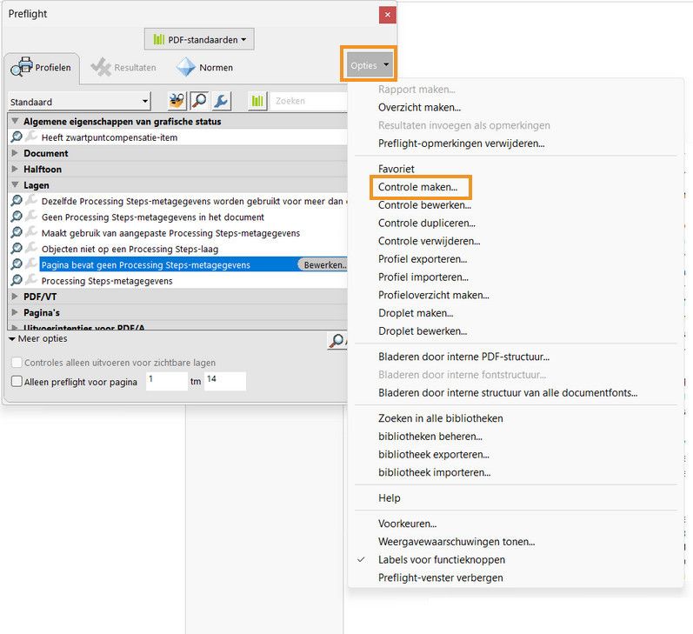Expand the PDF/VT group
The width and height of the screenshot is (693, 634).
click(x=15, y=297)
